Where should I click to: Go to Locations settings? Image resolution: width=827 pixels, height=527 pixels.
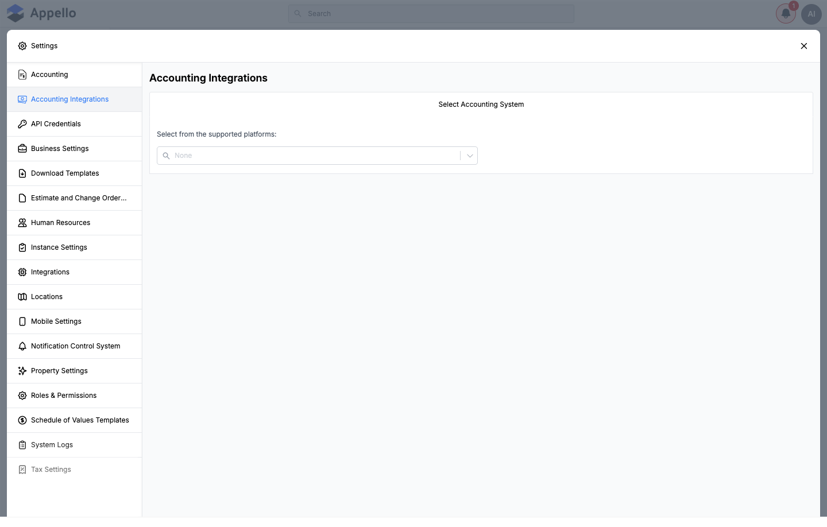[x=75, y=297]
